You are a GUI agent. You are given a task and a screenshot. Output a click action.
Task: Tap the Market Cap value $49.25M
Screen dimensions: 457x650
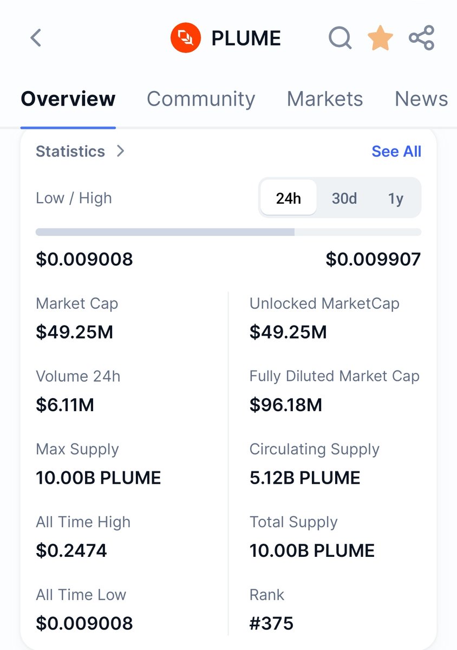(75, 332)
